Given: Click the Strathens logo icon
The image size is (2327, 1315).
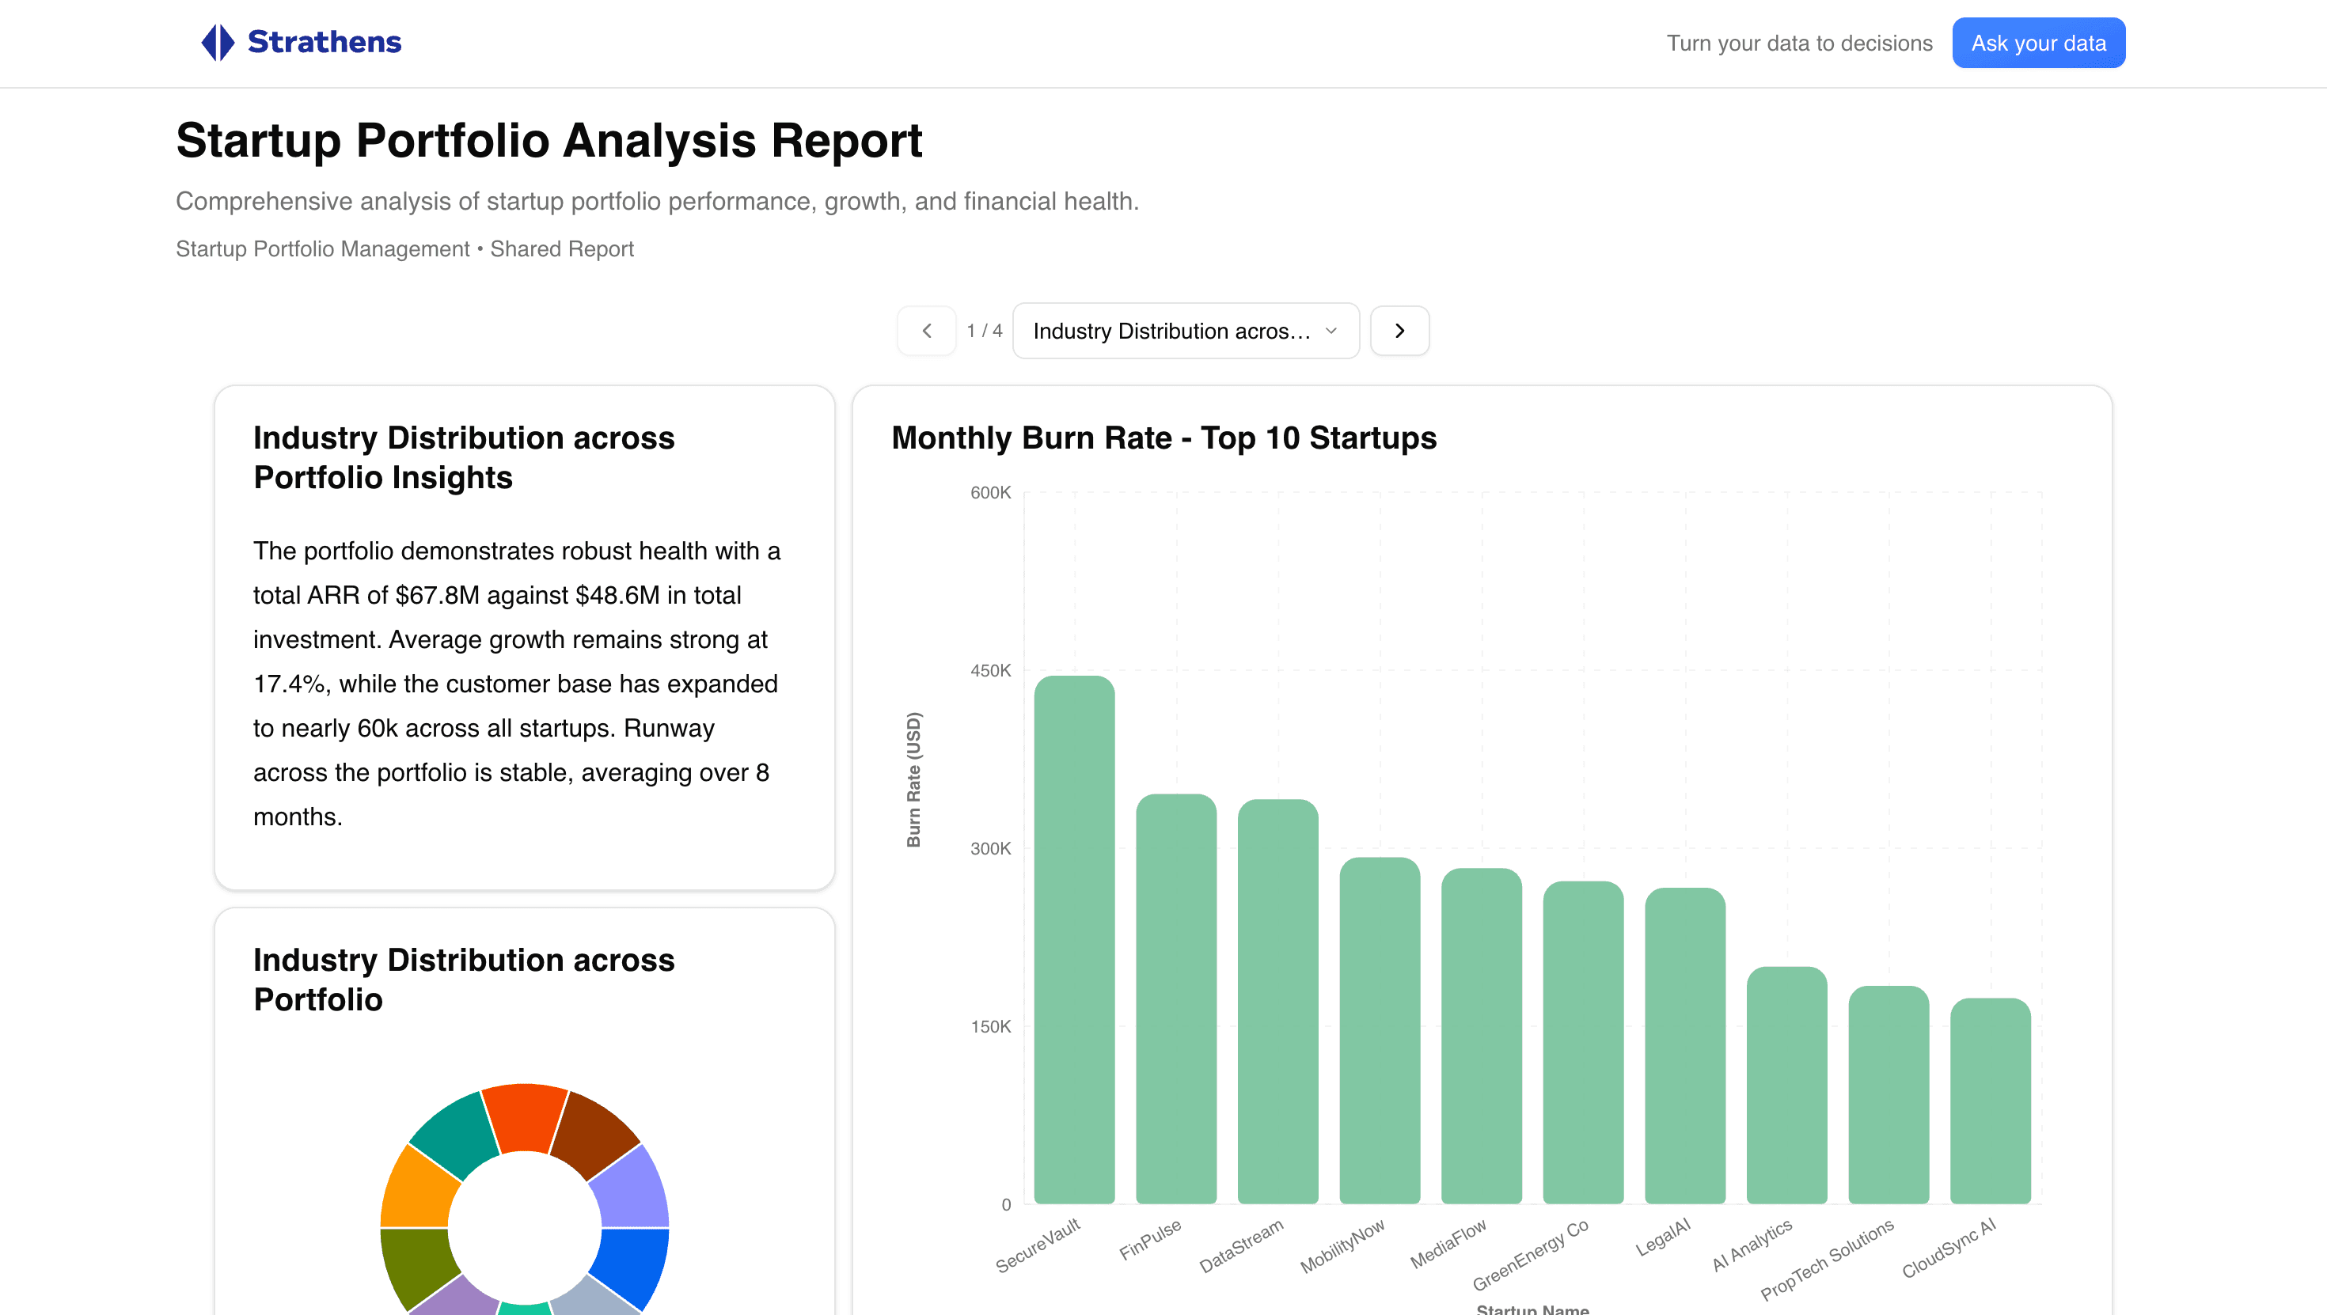Looking at the screenshot, I should [x=217, y=42].
